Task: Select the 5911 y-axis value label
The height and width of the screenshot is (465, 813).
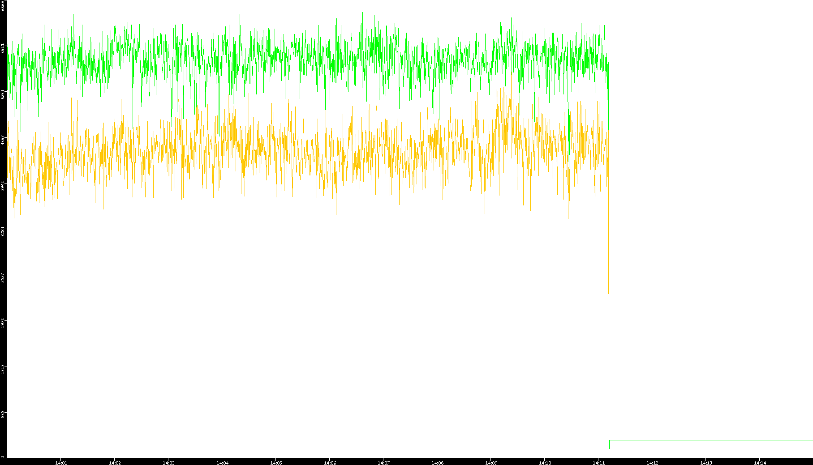Action: click(x=3, y=48)
